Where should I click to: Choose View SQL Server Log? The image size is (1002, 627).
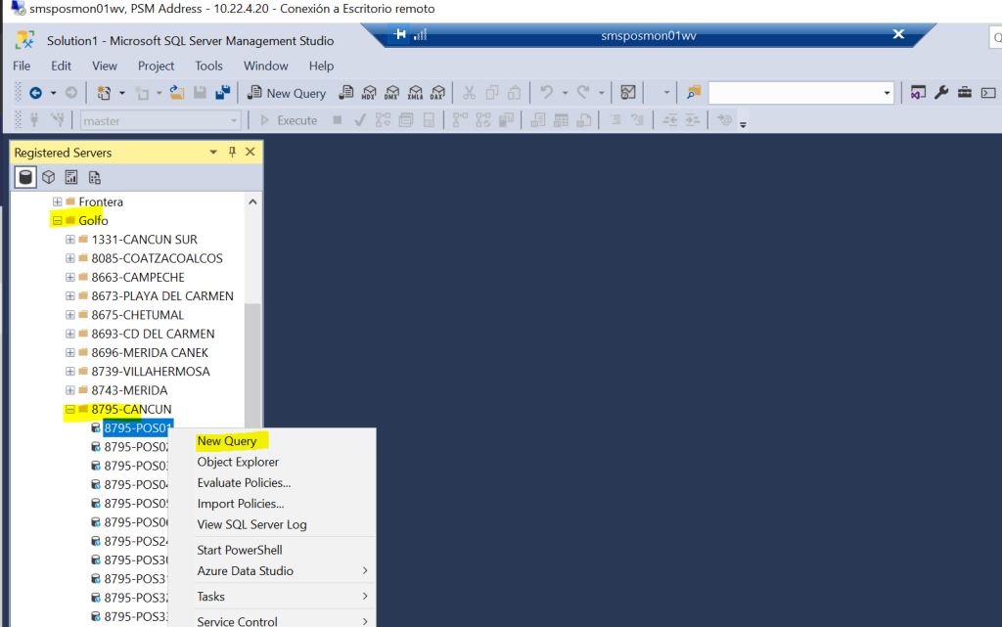click(251, 525)
